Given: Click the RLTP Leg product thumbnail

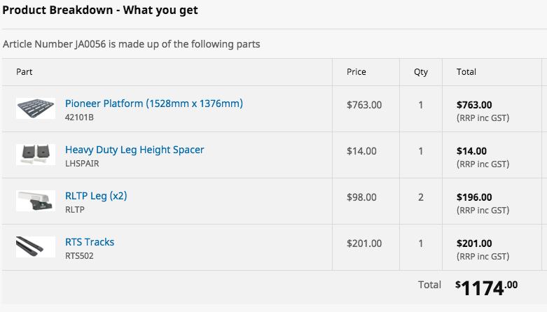Looking at the screenshot, I should (36, 201).
